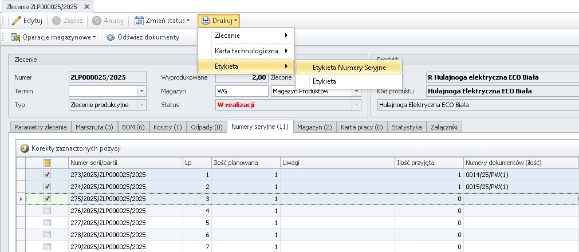The image size is (579, 252).
Task: Switch to Marszruta (3) tab
Action: coord(94,127)
